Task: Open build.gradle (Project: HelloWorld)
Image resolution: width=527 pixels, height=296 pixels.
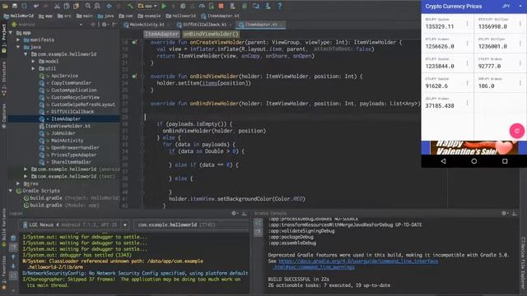Action: coord(72,198)
